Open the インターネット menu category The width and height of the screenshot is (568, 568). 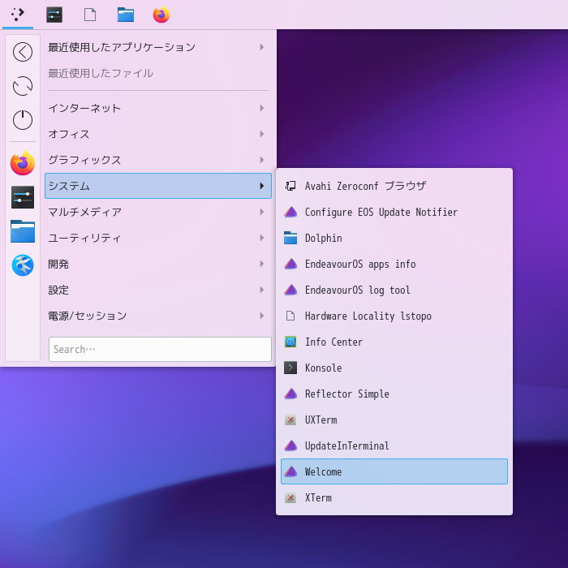(x=158, y=108)
